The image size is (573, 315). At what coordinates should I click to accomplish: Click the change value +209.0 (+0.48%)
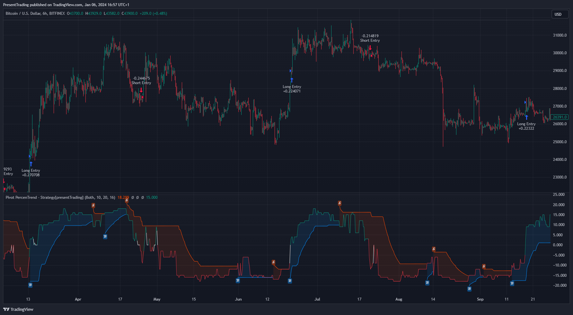(x=154, y=13)
